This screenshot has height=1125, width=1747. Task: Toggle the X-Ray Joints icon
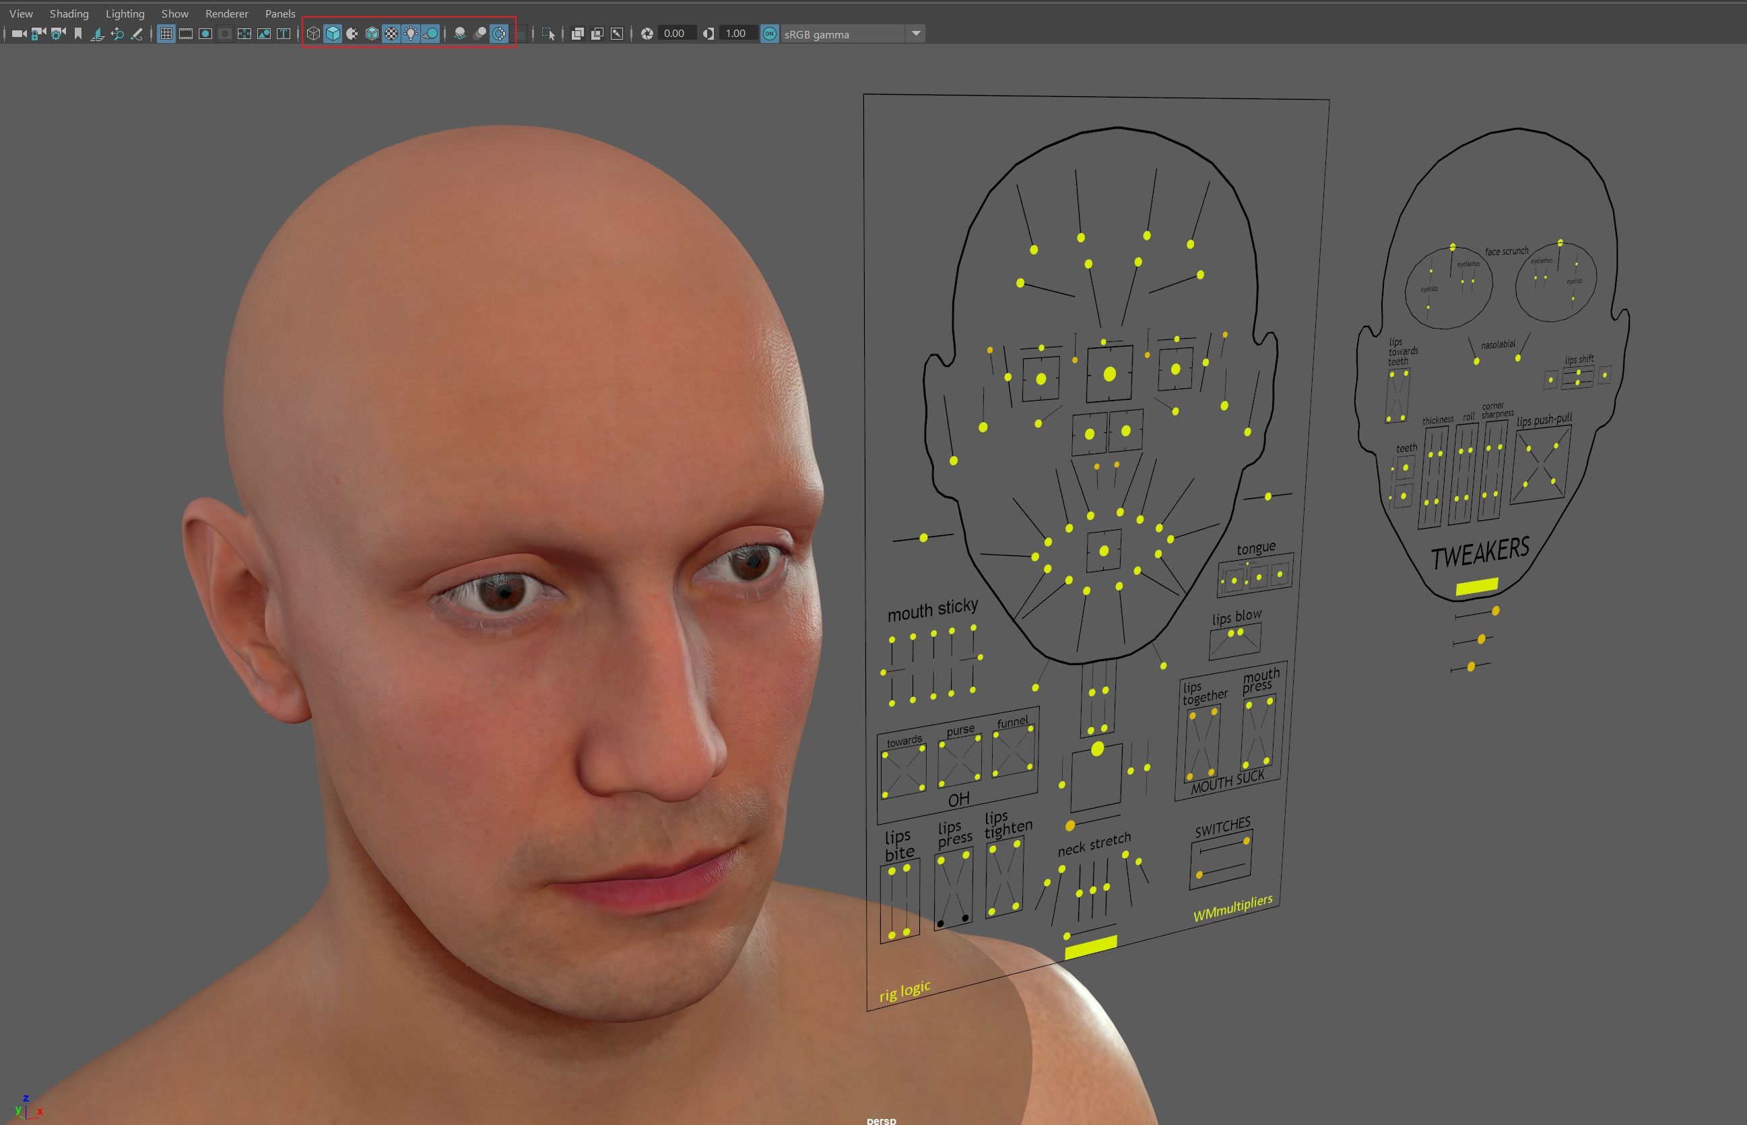click(x=617, y=34)
